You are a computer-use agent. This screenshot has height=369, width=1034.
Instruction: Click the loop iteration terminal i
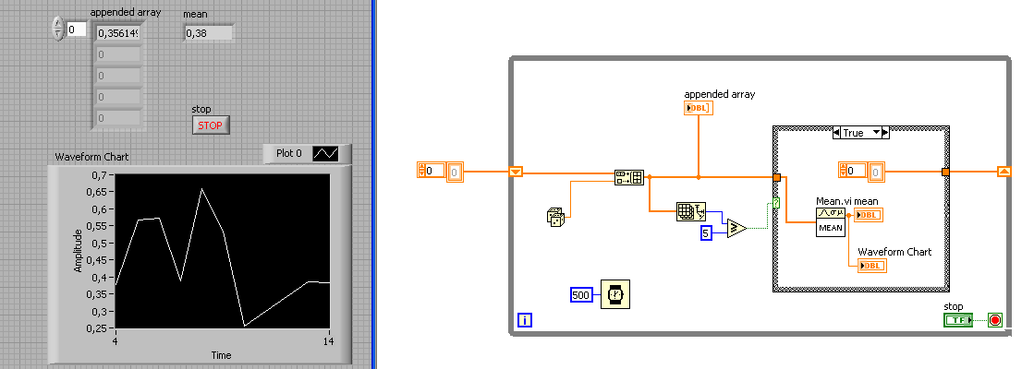(525, 320)
